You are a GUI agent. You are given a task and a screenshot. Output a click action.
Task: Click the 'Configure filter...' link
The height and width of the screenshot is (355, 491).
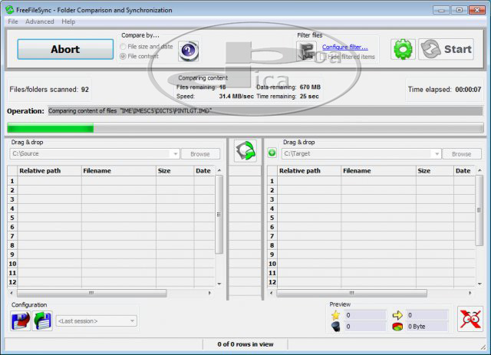[x=344, y=47]
